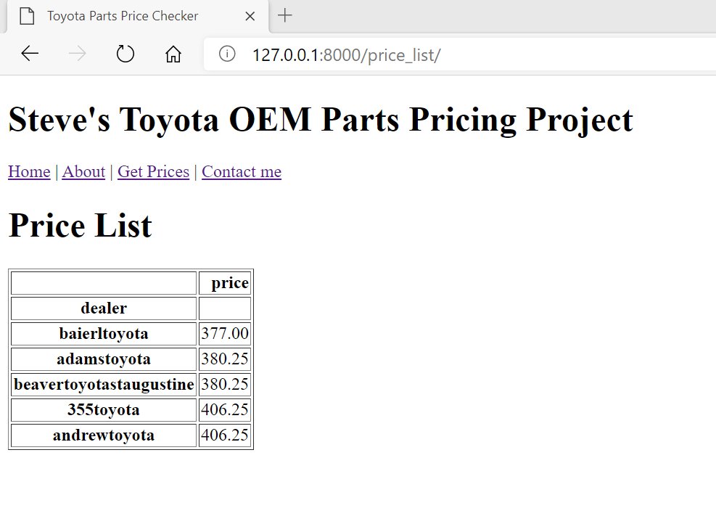Click the 'Price List' heading
The height and width of the screenshot is (532, 716).
tap(81, 225)
